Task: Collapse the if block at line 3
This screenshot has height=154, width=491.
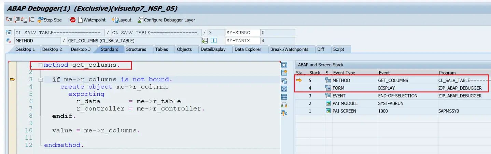Action: click(x=41, y=80)
